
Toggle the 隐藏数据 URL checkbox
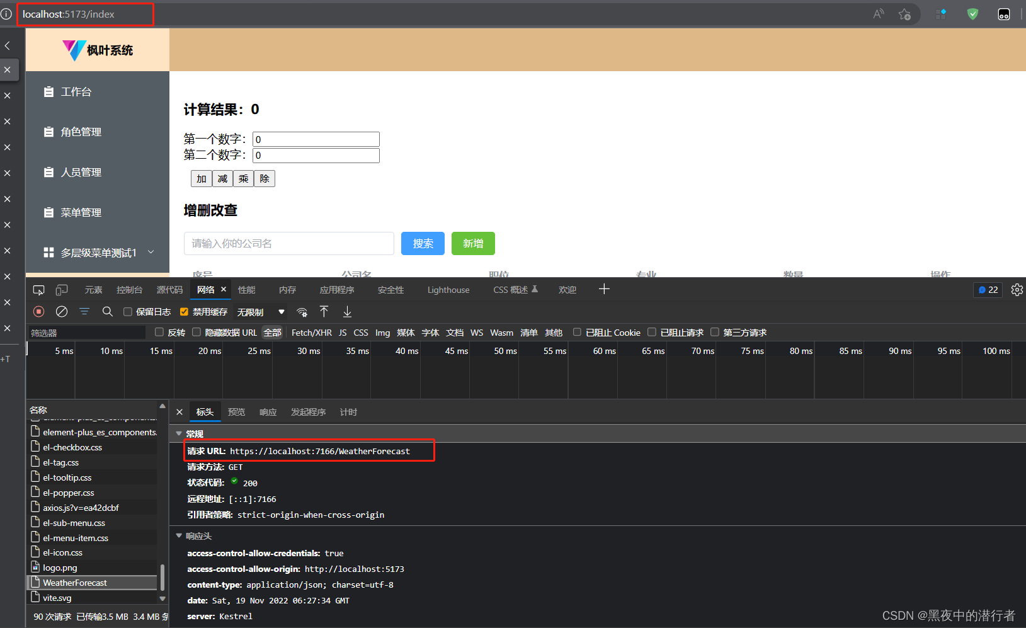point(197,333)
